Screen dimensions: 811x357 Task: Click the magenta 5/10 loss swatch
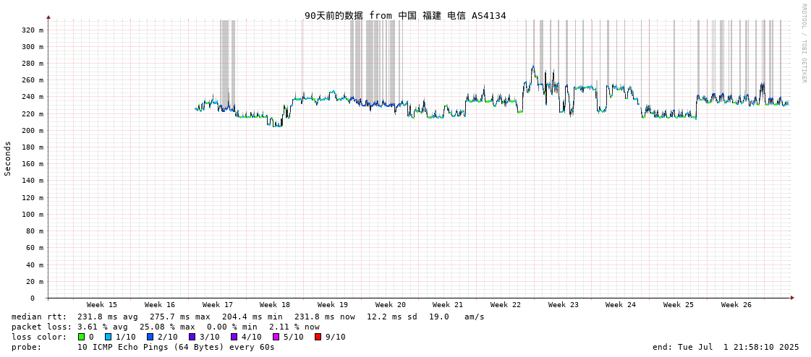(276, 337)
